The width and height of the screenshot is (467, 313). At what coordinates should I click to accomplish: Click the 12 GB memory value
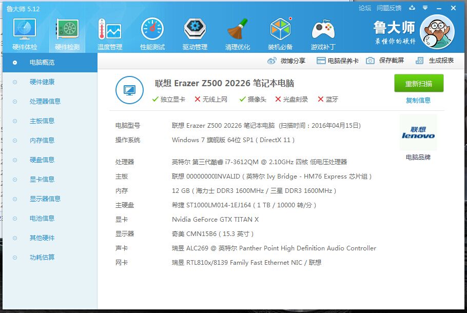pyautogui.click(x=254, y=190)
